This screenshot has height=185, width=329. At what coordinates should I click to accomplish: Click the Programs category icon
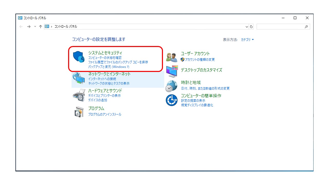[x=79, y=112]
